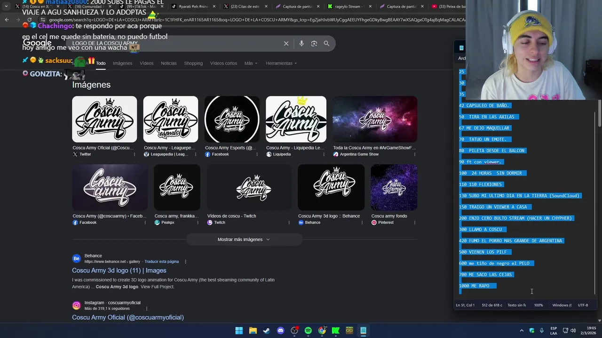Click the Chrome address bar URL
Screen dimensions: 602x338
tap(256, 20)
